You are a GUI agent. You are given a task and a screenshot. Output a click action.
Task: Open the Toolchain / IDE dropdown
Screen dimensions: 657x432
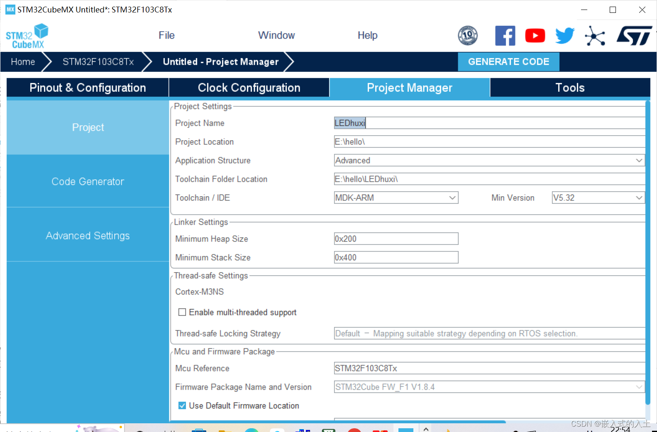point(396,198)
